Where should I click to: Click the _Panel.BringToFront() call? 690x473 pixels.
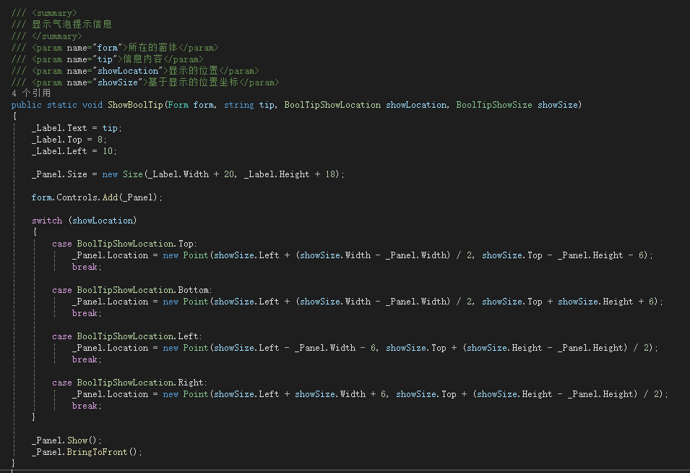point(87,452)
